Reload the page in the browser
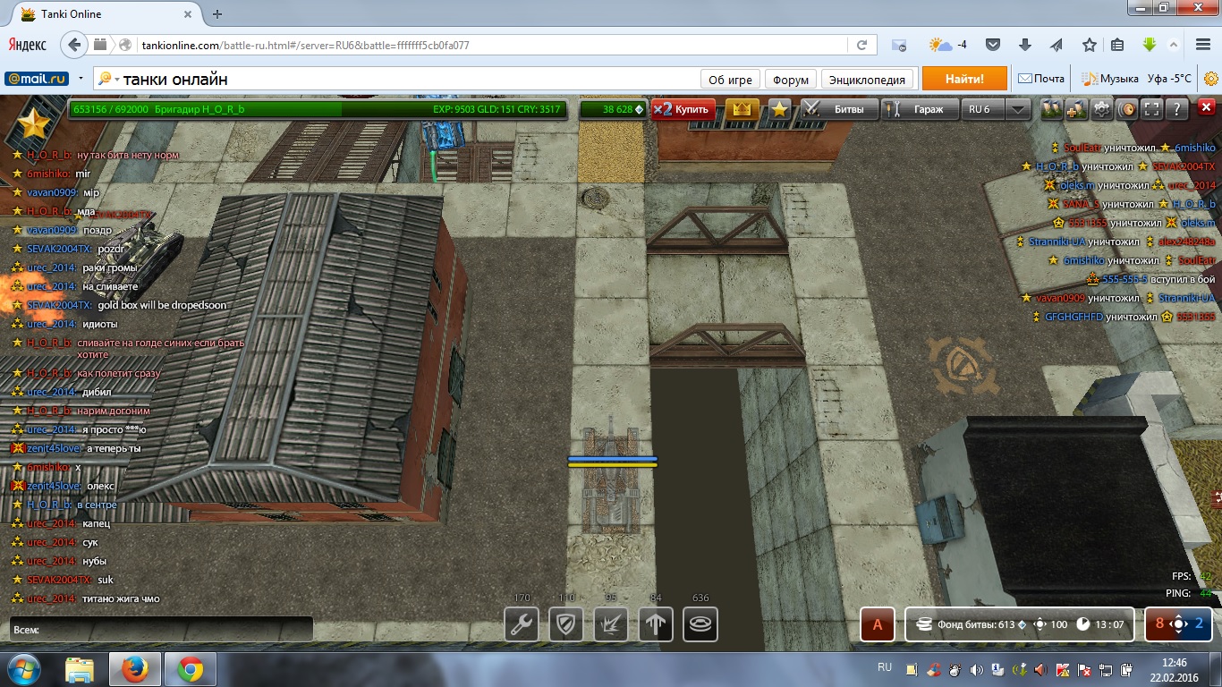 click(861, 45)
